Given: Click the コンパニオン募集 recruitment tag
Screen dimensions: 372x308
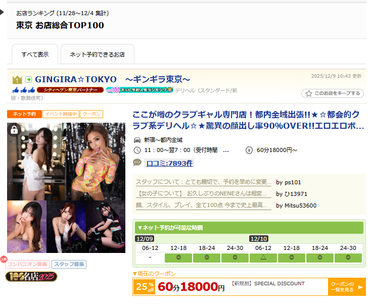Looking at the screenshot, I should pyautogui.click(x=27, y=264).
